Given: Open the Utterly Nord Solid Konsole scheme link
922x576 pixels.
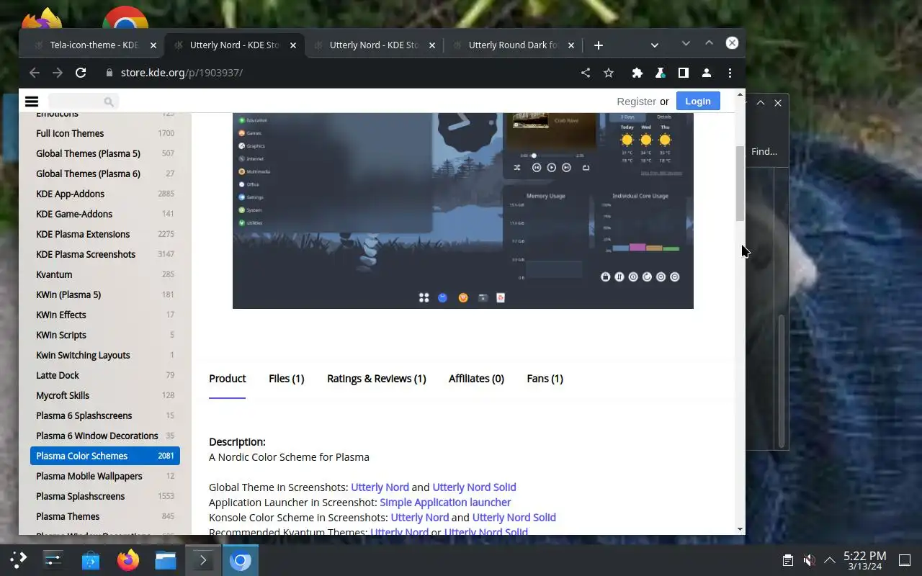Looking at the screenshot, I should 514,518.
